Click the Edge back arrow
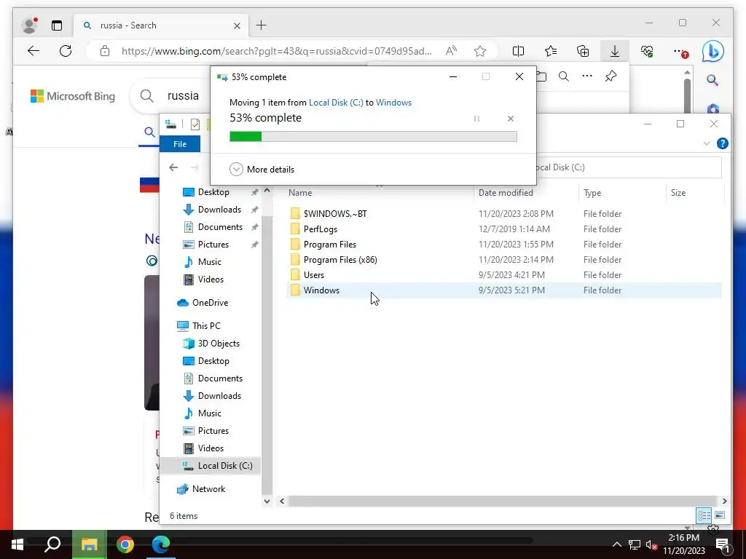Viewport: 746px width, 559px height. (x=34, y=51)
